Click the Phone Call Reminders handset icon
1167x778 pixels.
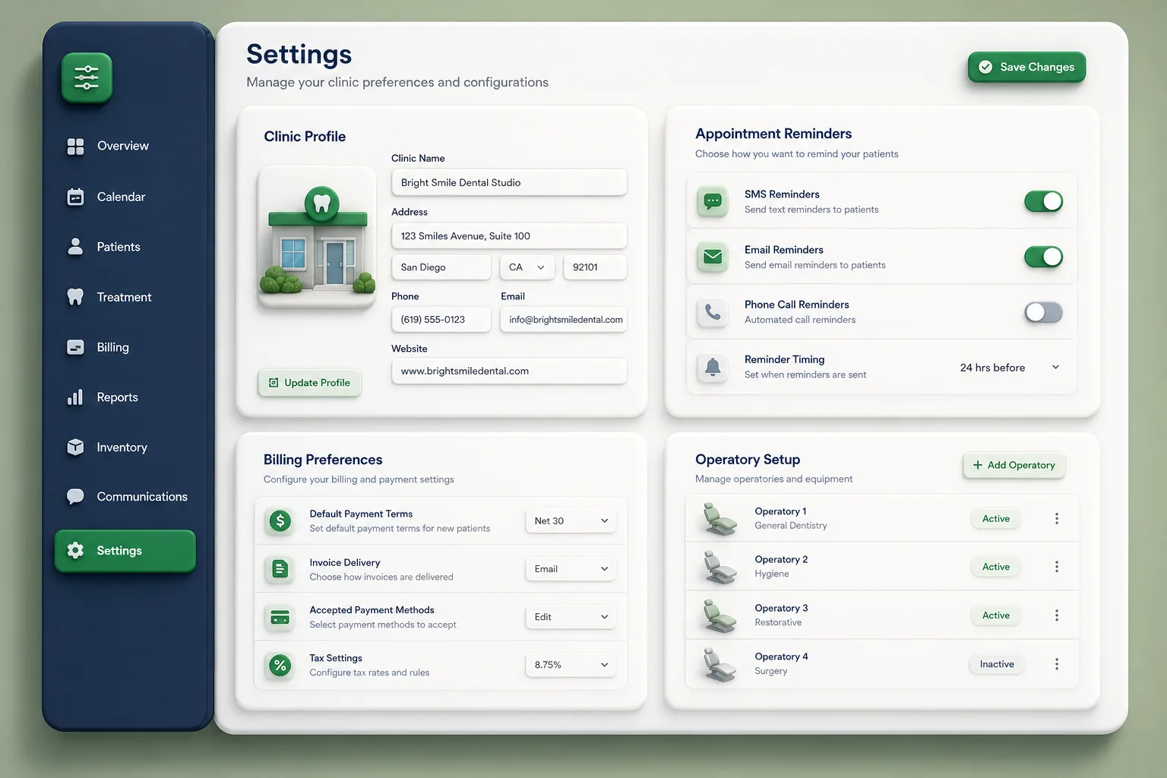(713, 312)
